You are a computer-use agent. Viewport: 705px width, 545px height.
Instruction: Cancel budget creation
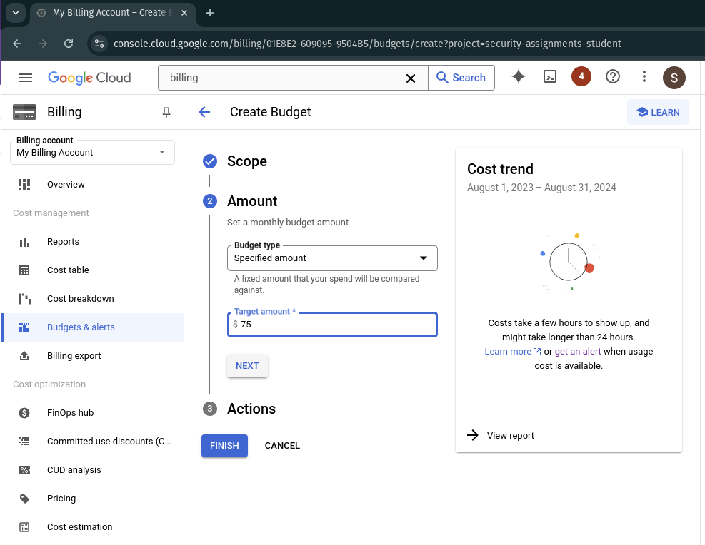tap(282, 446)
